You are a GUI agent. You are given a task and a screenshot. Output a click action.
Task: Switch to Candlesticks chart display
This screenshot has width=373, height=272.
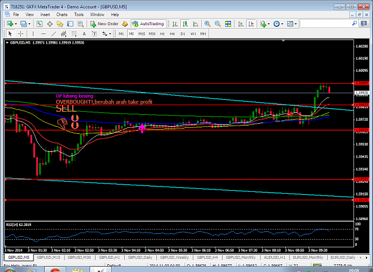(185, 24)
